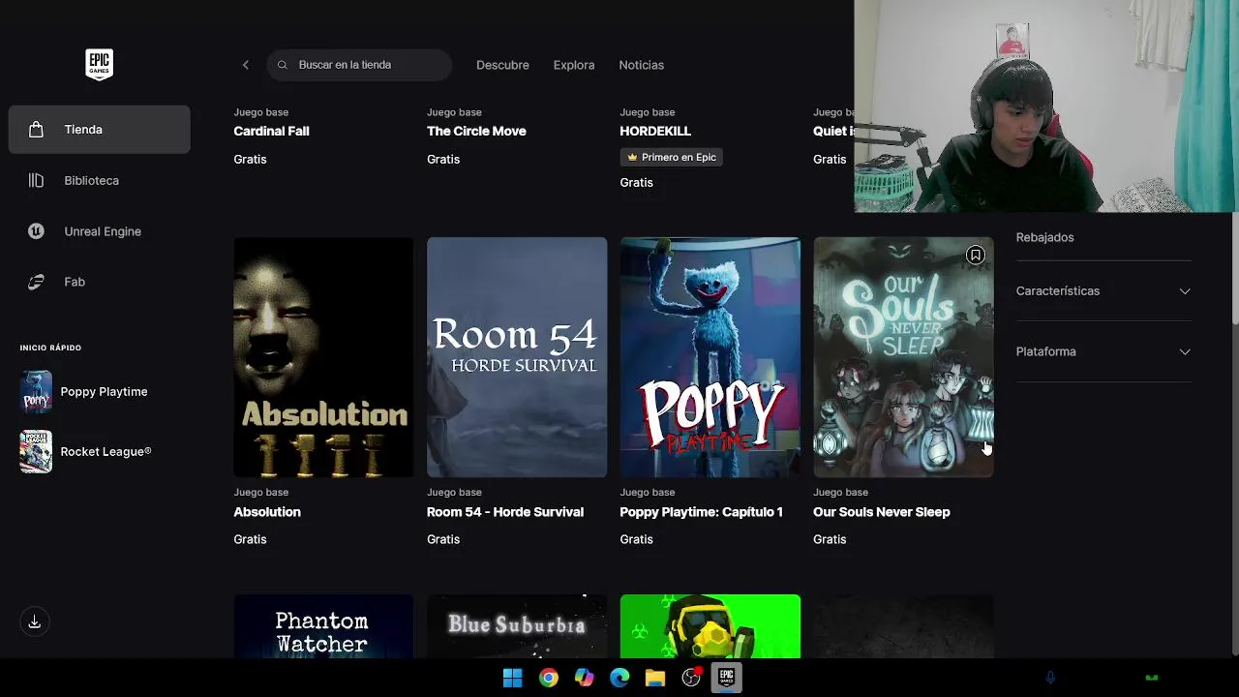Click Gratis under Our Souls Never Sleep
Screen dimensions: 1239x697
click(830, 539)
